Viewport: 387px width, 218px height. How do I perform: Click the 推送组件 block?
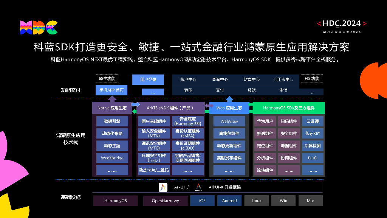click(x=265, y=134)
